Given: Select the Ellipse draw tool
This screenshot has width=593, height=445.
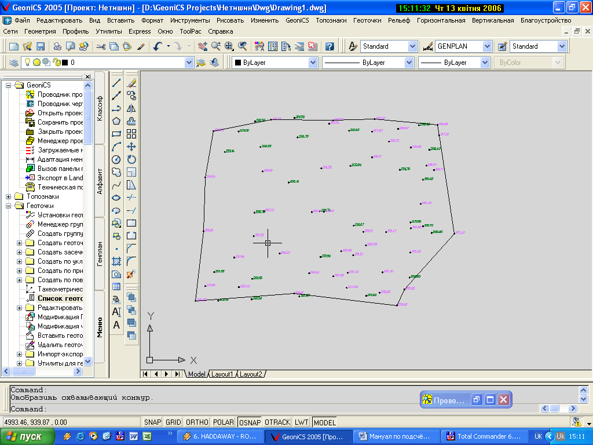Looking at the screenshot, I should (116, 198).
